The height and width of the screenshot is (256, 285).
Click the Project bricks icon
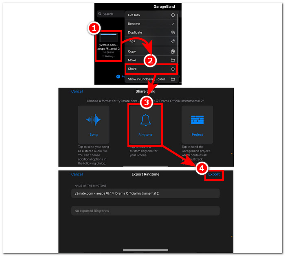coord(197,120)
